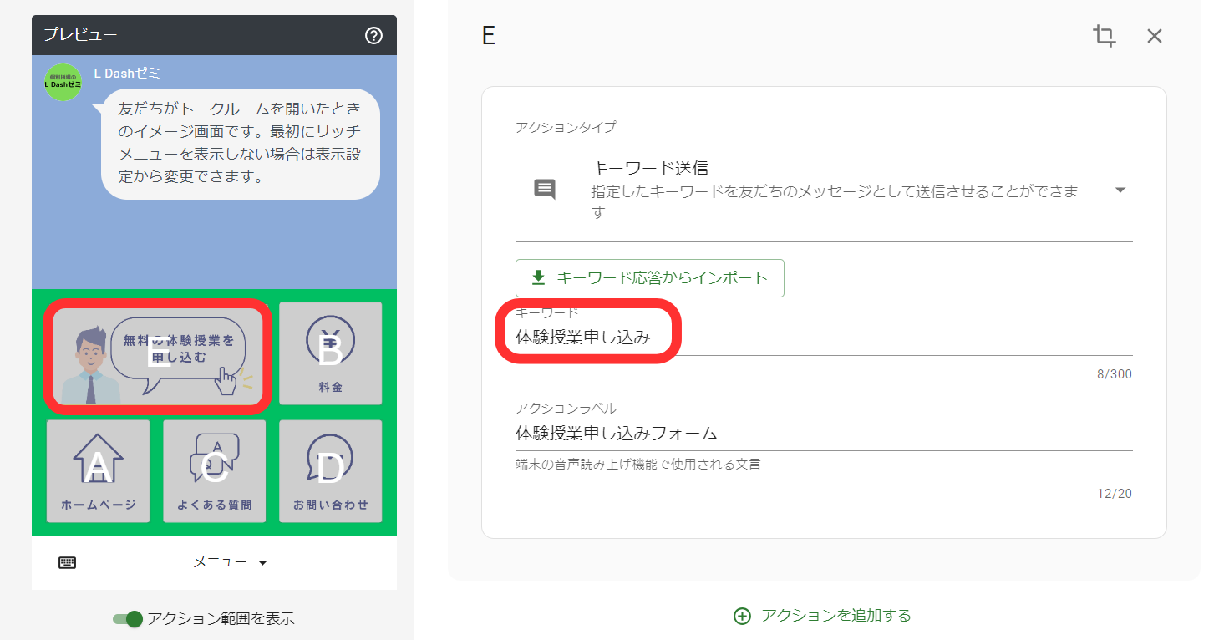Image resolution: width=1224 pixels, height=640 pixels.
Task: Expand the メニュー dropdown under the preview
Action: tap(264, 561)
